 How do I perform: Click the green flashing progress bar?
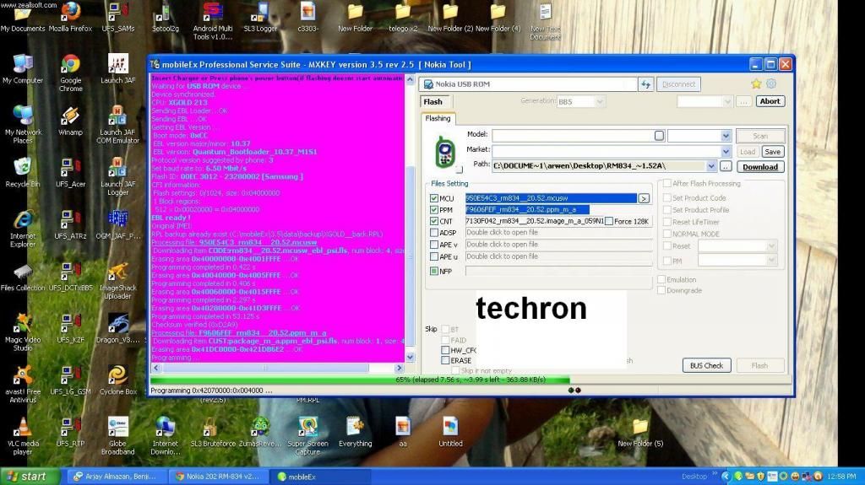coord(355,380)
